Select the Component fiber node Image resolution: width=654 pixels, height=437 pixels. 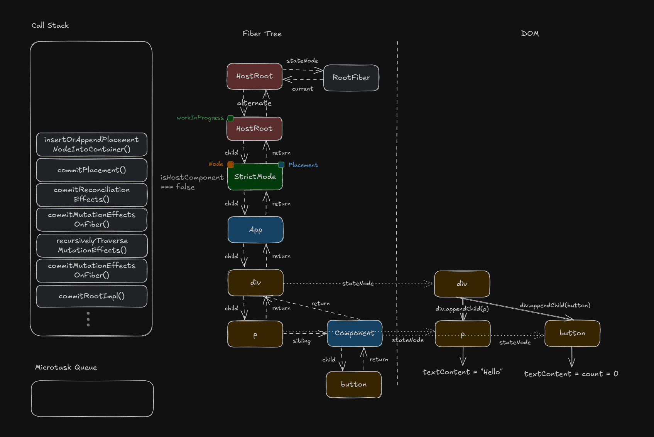coord(355,333)
